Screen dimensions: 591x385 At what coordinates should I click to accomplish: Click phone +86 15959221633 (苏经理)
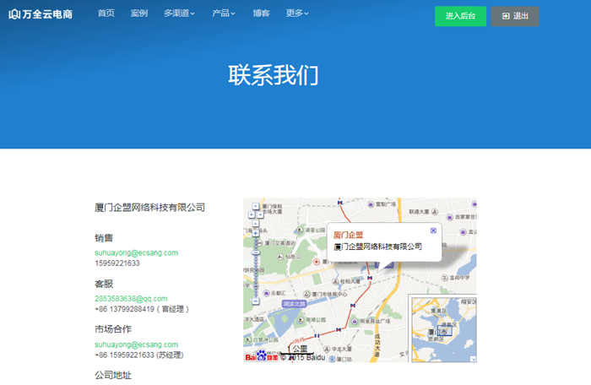(x=138, y=355)
